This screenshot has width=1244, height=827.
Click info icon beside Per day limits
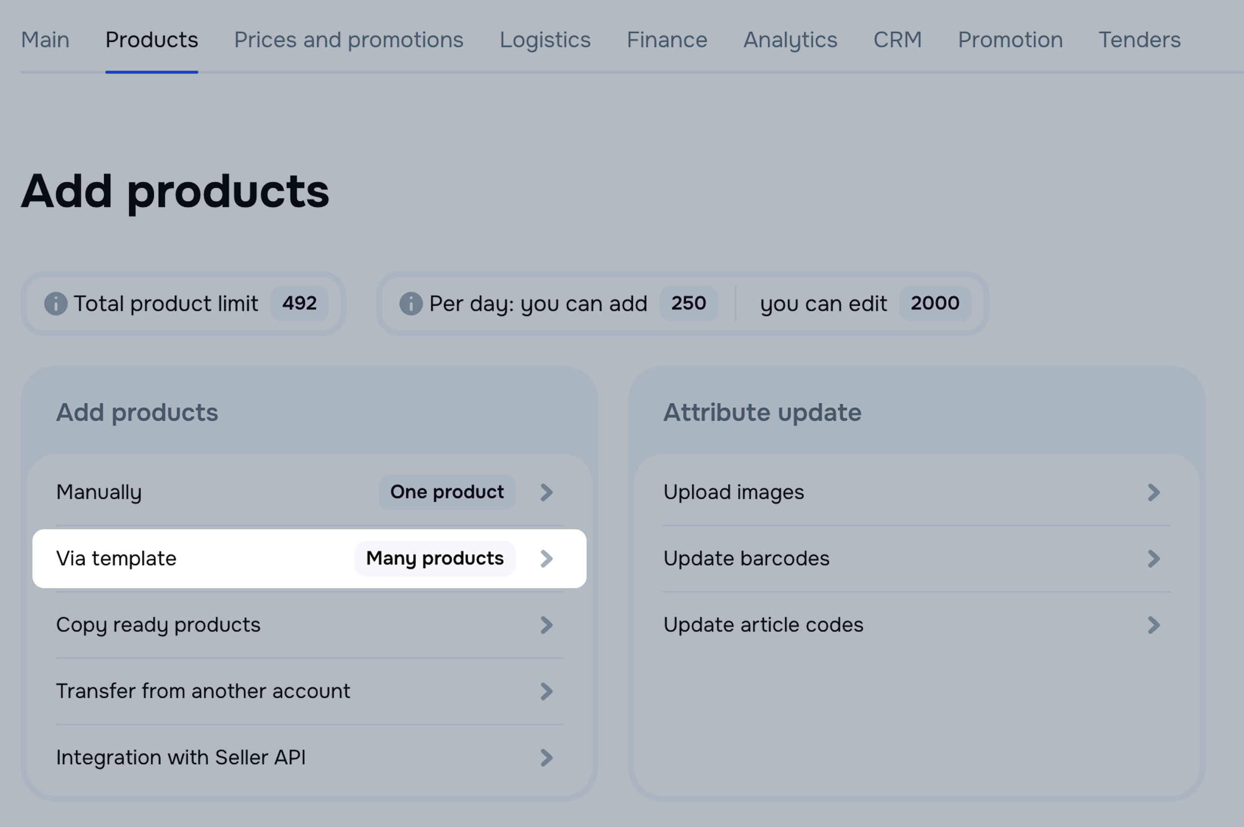point(411,304)
